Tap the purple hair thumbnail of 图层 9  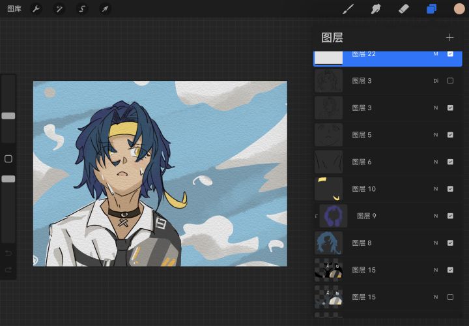(334, 216)
